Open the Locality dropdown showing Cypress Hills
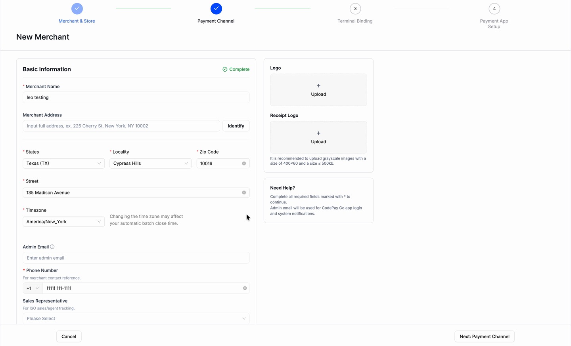571x346 pixels. tap(151, 163)
